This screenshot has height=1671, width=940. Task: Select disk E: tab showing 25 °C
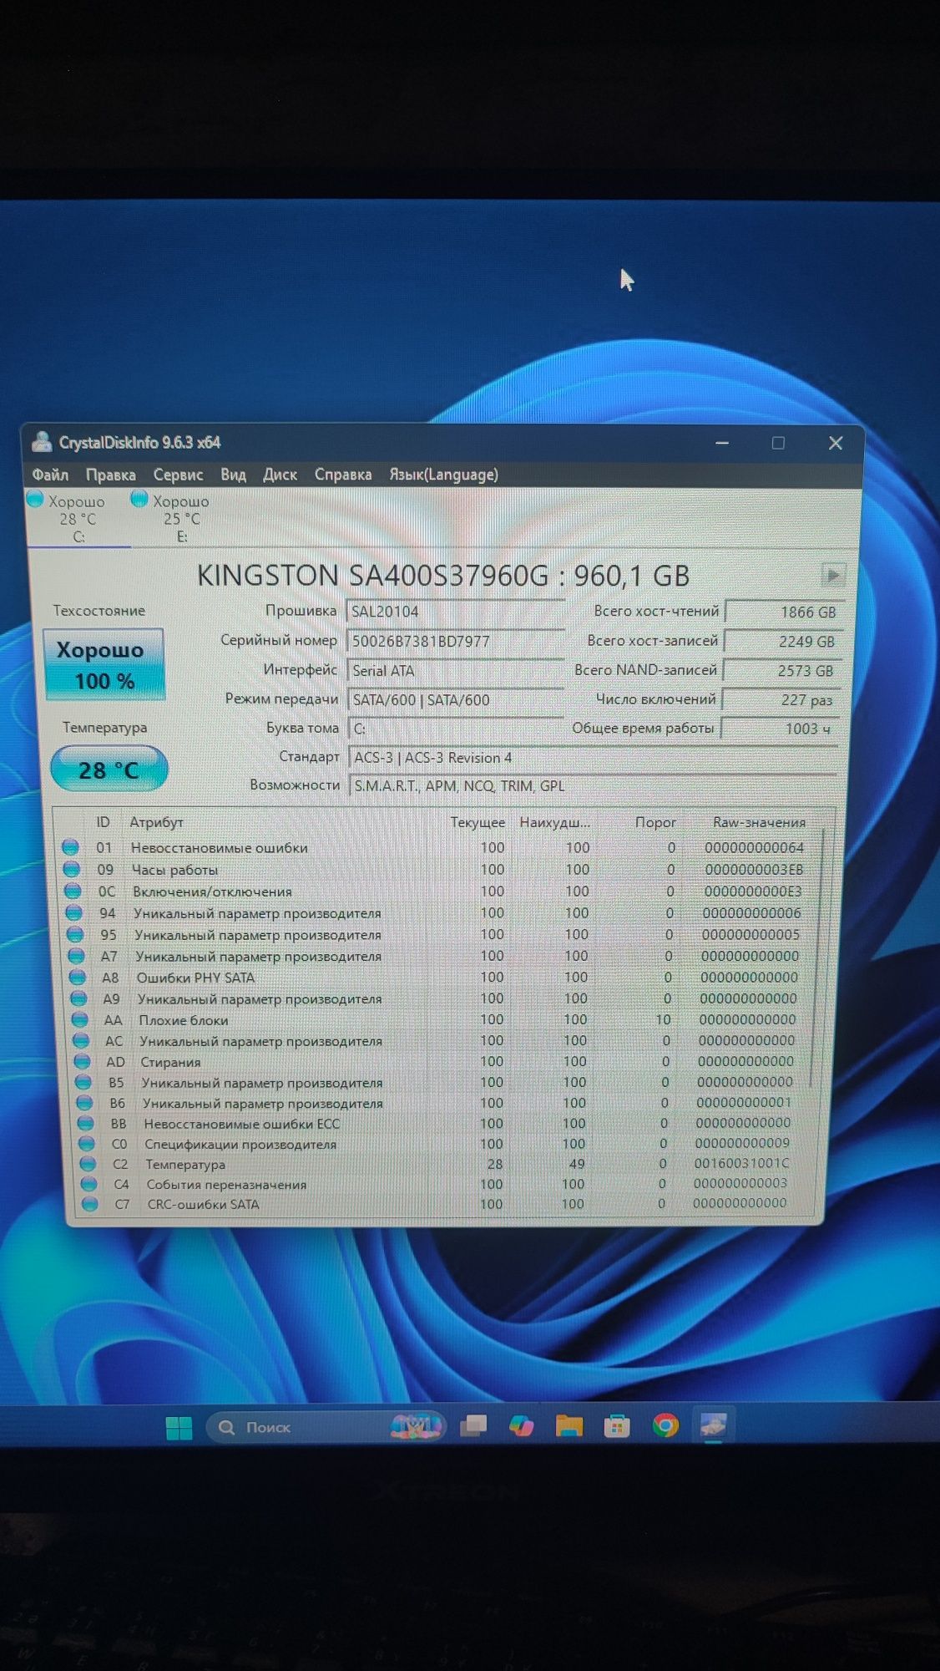(181, 519)
